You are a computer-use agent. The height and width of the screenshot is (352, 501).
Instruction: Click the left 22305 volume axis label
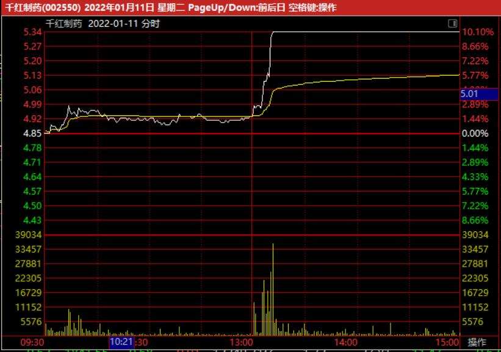(29, 279)
